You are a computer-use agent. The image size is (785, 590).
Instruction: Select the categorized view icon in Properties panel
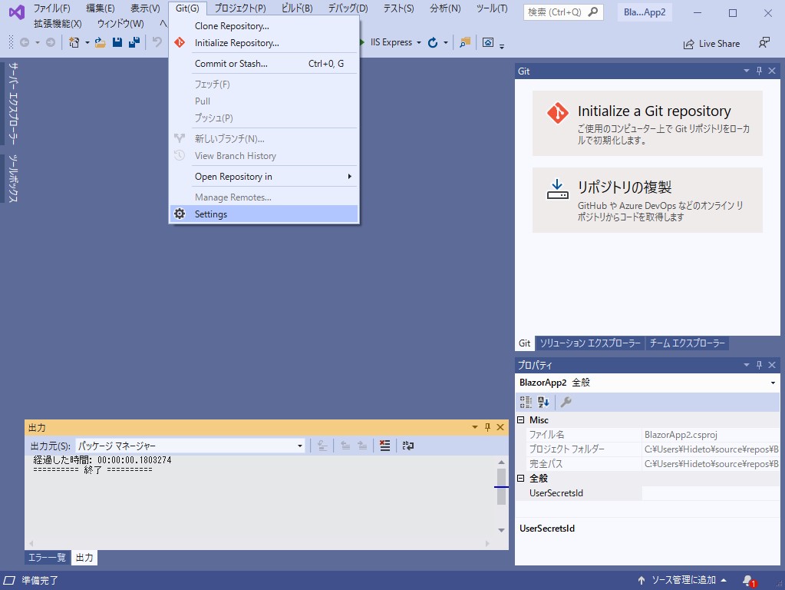tap(526, 401)
